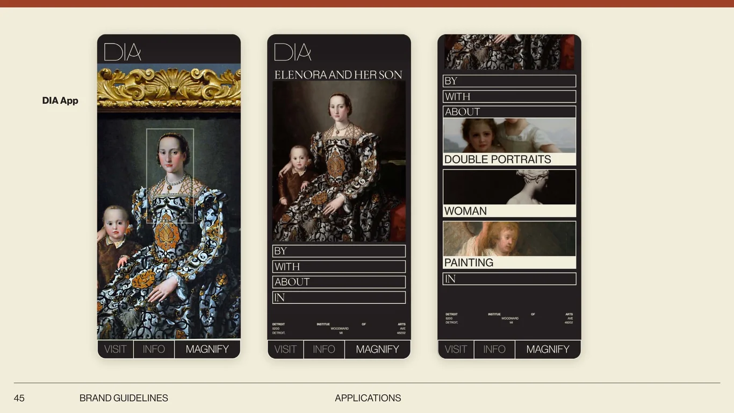
Task: Click the gold frame ornament in the left phone
Action: (169, 88)
